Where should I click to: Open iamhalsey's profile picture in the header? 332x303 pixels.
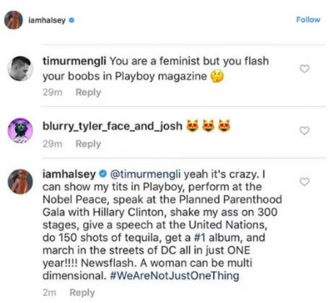pos(14,20)
